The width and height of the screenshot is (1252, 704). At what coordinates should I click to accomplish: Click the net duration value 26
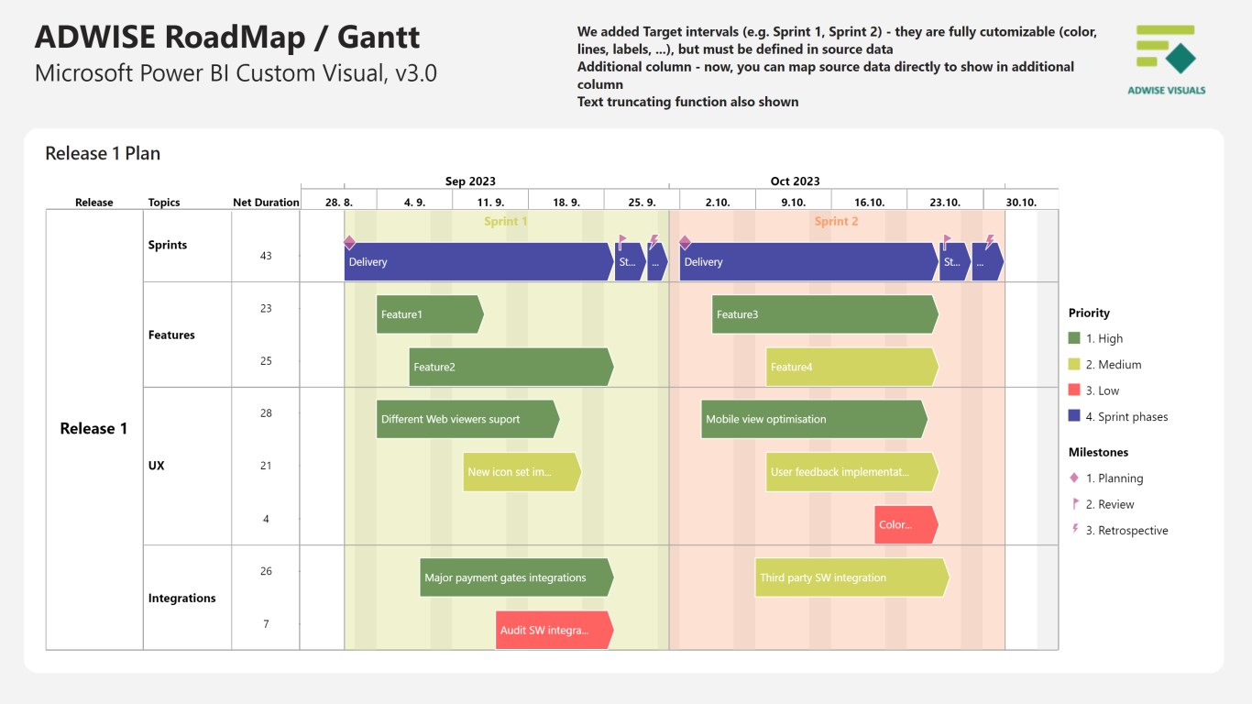coord(266,571)
